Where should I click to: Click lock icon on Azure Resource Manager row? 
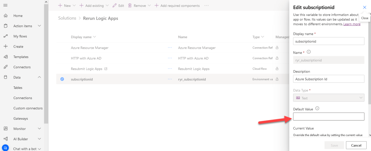coord(277,48)
